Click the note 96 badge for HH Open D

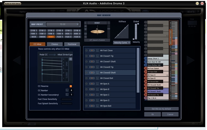tap(145, 75)
